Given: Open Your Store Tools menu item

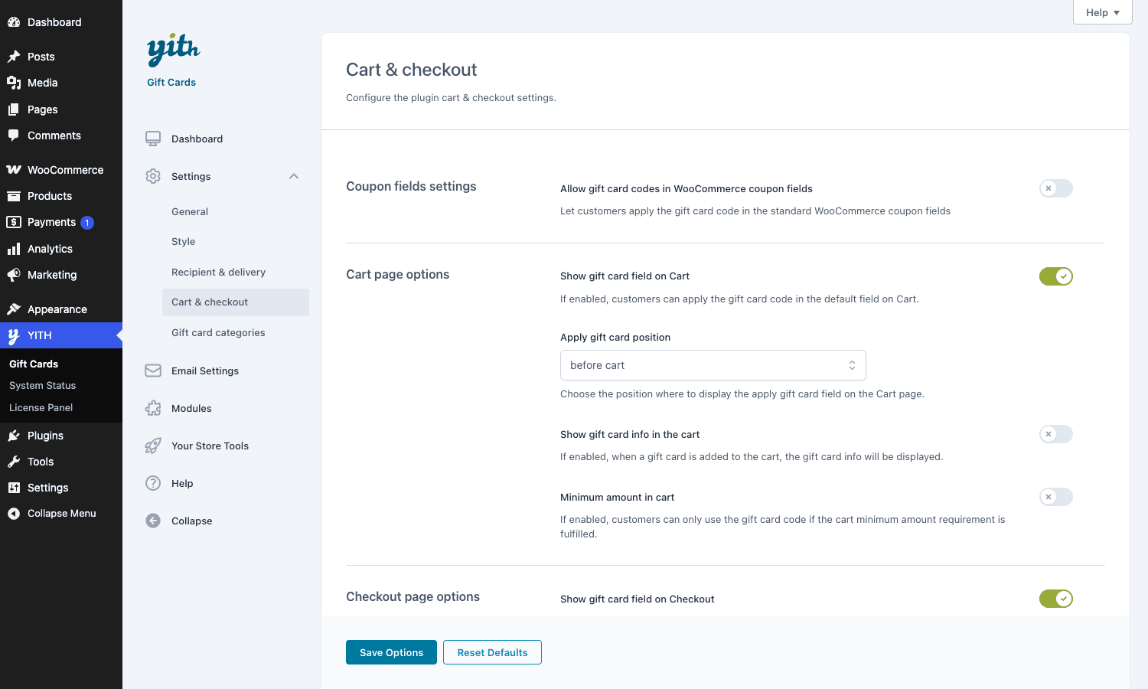Looking at the screenshot, I should click(210, 446).
